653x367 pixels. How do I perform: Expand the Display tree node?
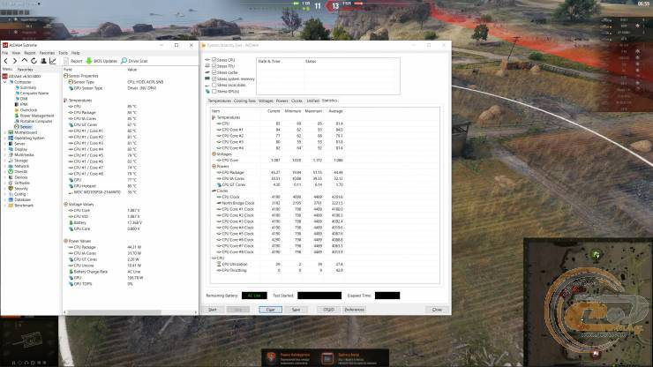(x=5, y=149)
